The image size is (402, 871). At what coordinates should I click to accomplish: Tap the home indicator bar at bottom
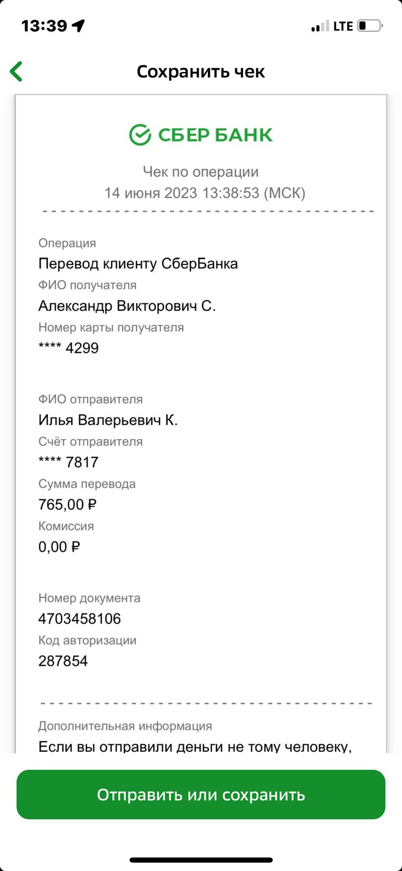tap(201, 860)
